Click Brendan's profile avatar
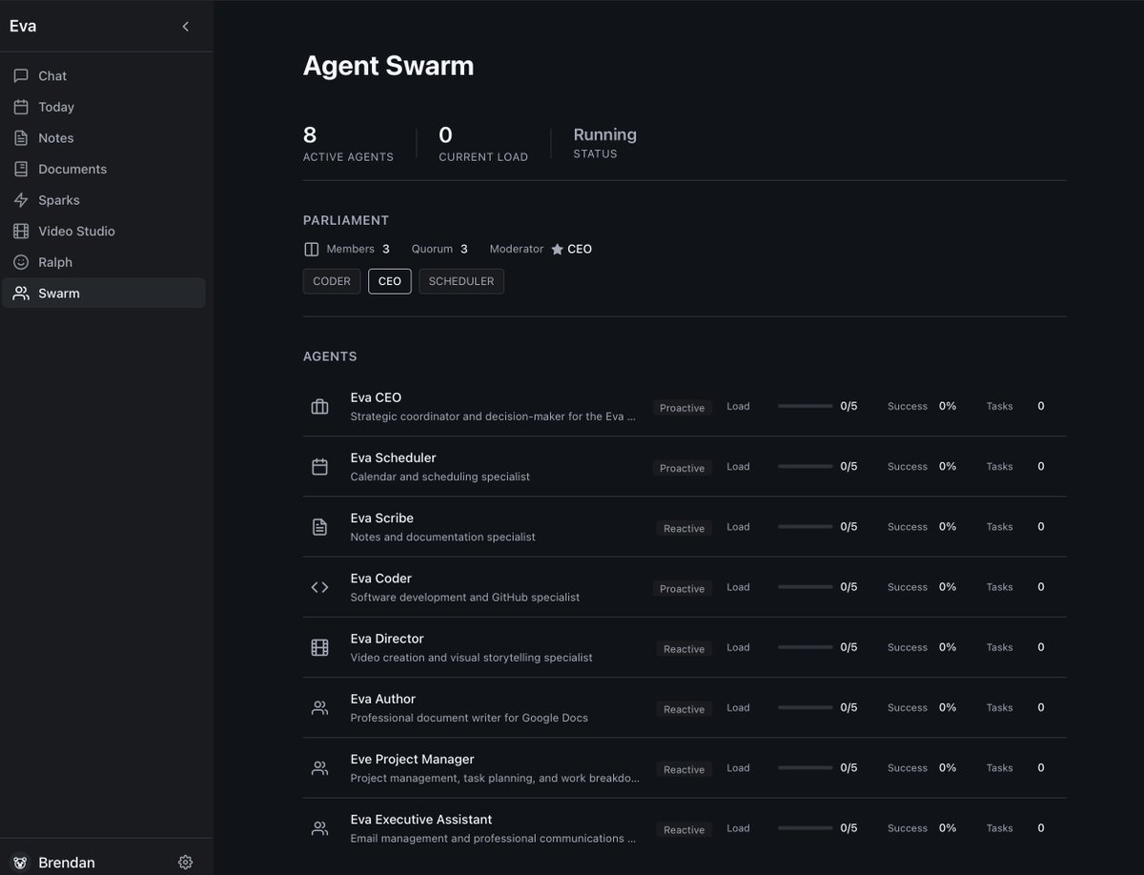The image size is (1144, 875). click(x=21, y=862)
